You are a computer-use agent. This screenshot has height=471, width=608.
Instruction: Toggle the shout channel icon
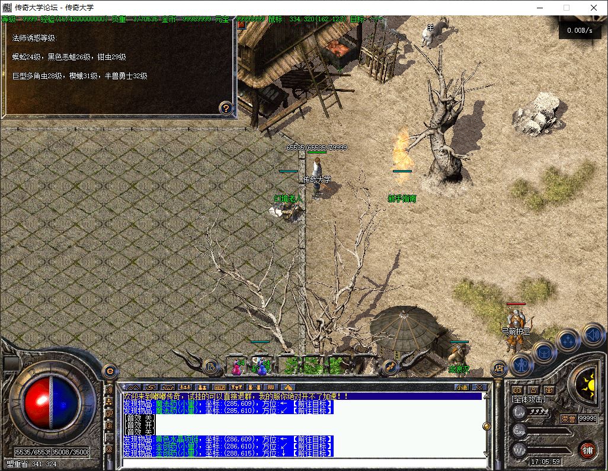(x=110, y=425)
